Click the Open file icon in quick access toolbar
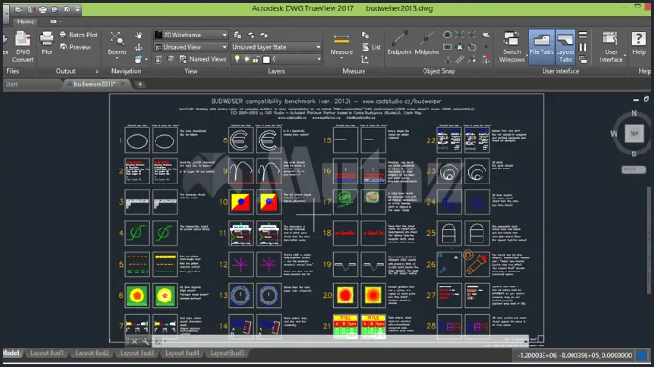The image size is (654, 367). click(19, 9)
